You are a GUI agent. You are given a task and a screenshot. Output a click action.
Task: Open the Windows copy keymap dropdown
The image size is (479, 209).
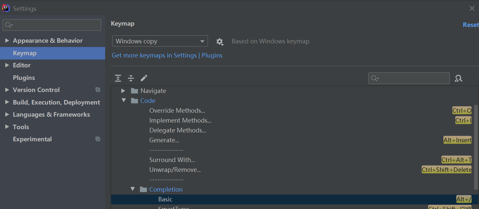(x=160, y=41)
